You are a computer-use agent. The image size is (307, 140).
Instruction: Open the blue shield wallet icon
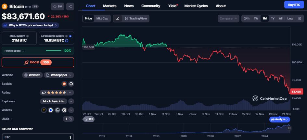(51, 110)
